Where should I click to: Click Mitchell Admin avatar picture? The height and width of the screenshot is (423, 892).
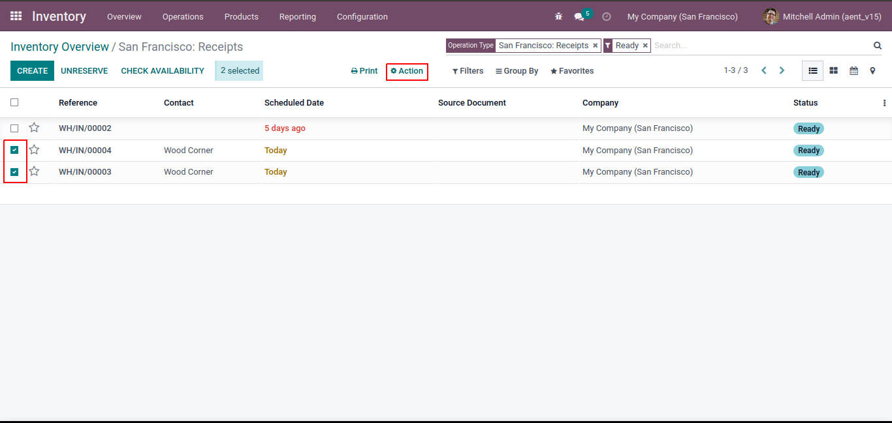point(771,16)
